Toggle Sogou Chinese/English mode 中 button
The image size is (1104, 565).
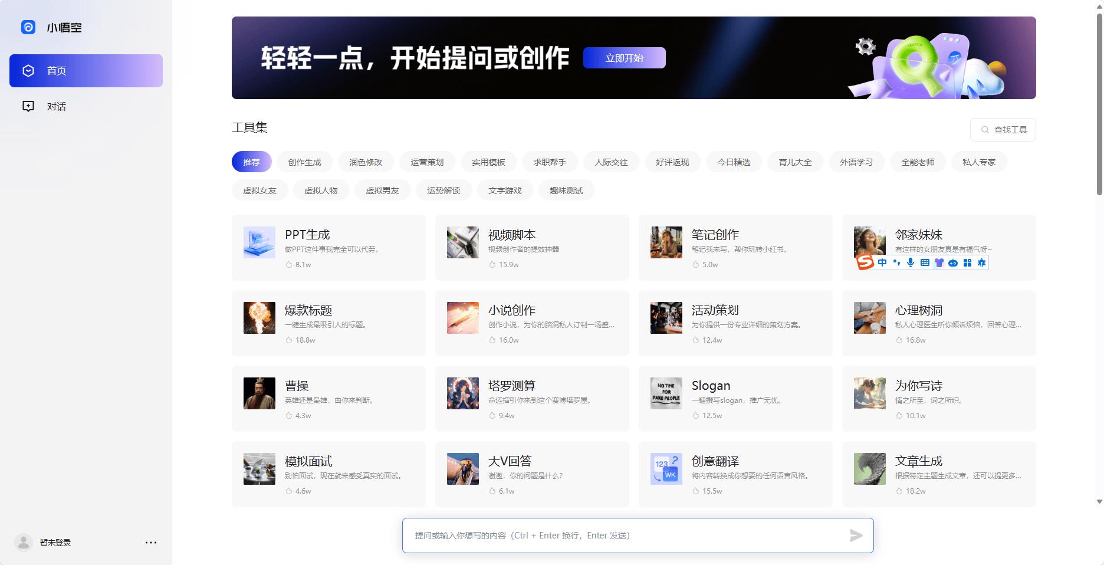(x=882, y=262)
